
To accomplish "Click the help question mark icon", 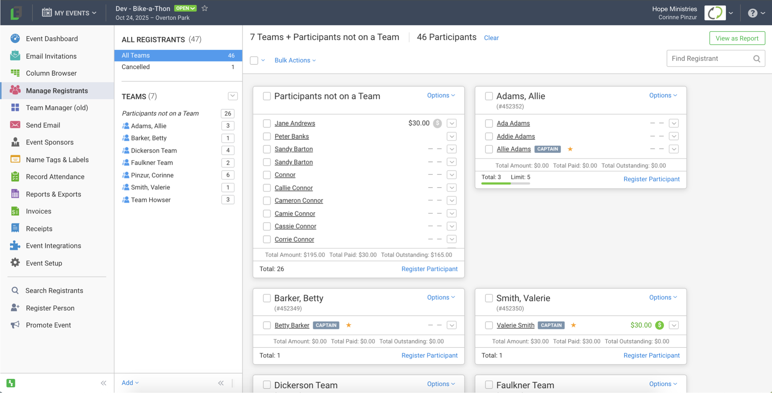I will point(752,13).
